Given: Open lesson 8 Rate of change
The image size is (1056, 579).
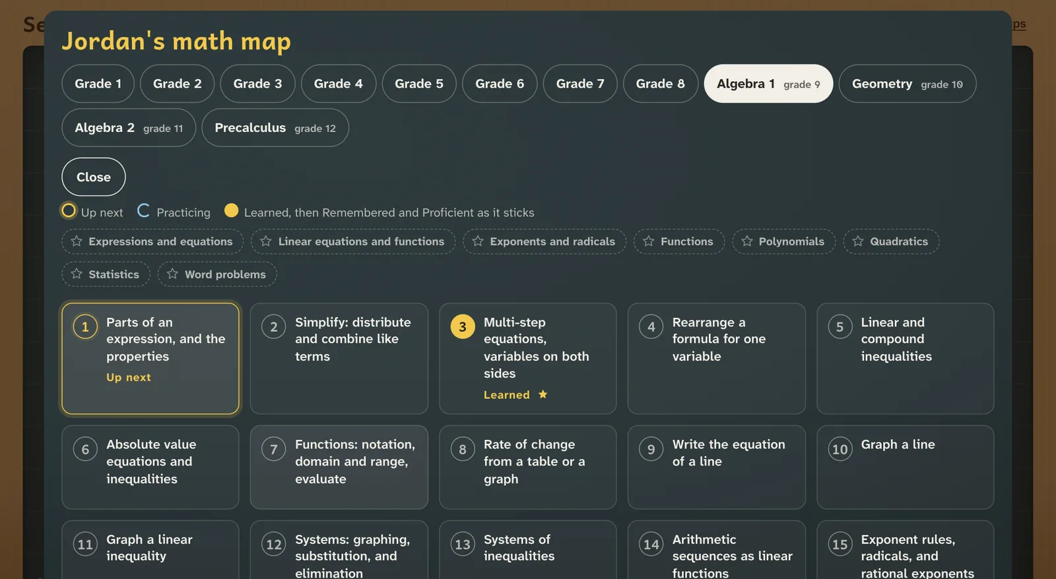Looking at the screenshot, I should tap(528, 468).
